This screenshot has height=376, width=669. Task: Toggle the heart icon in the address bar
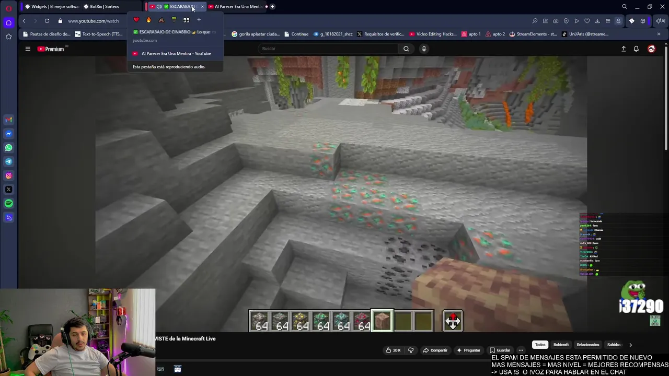587,21
